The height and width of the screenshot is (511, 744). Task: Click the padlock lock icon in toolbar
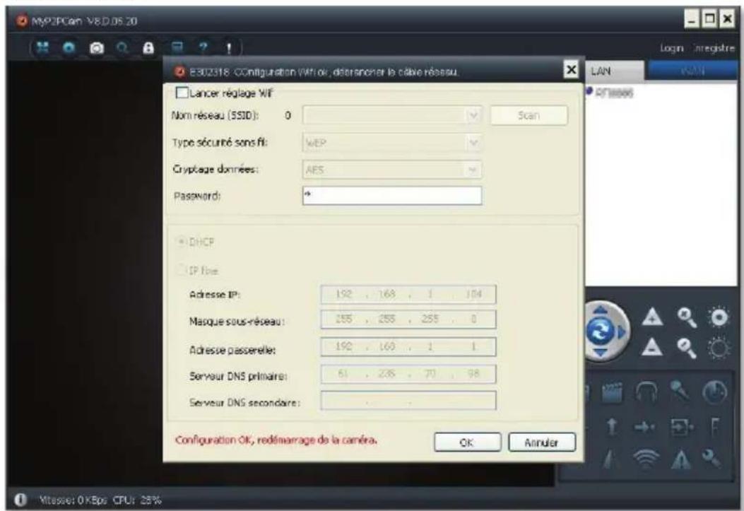(x=148, y=48)
